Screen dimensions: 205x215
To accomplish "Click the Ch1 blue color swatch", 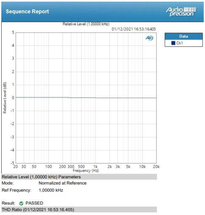I will [x=173, y=43].
